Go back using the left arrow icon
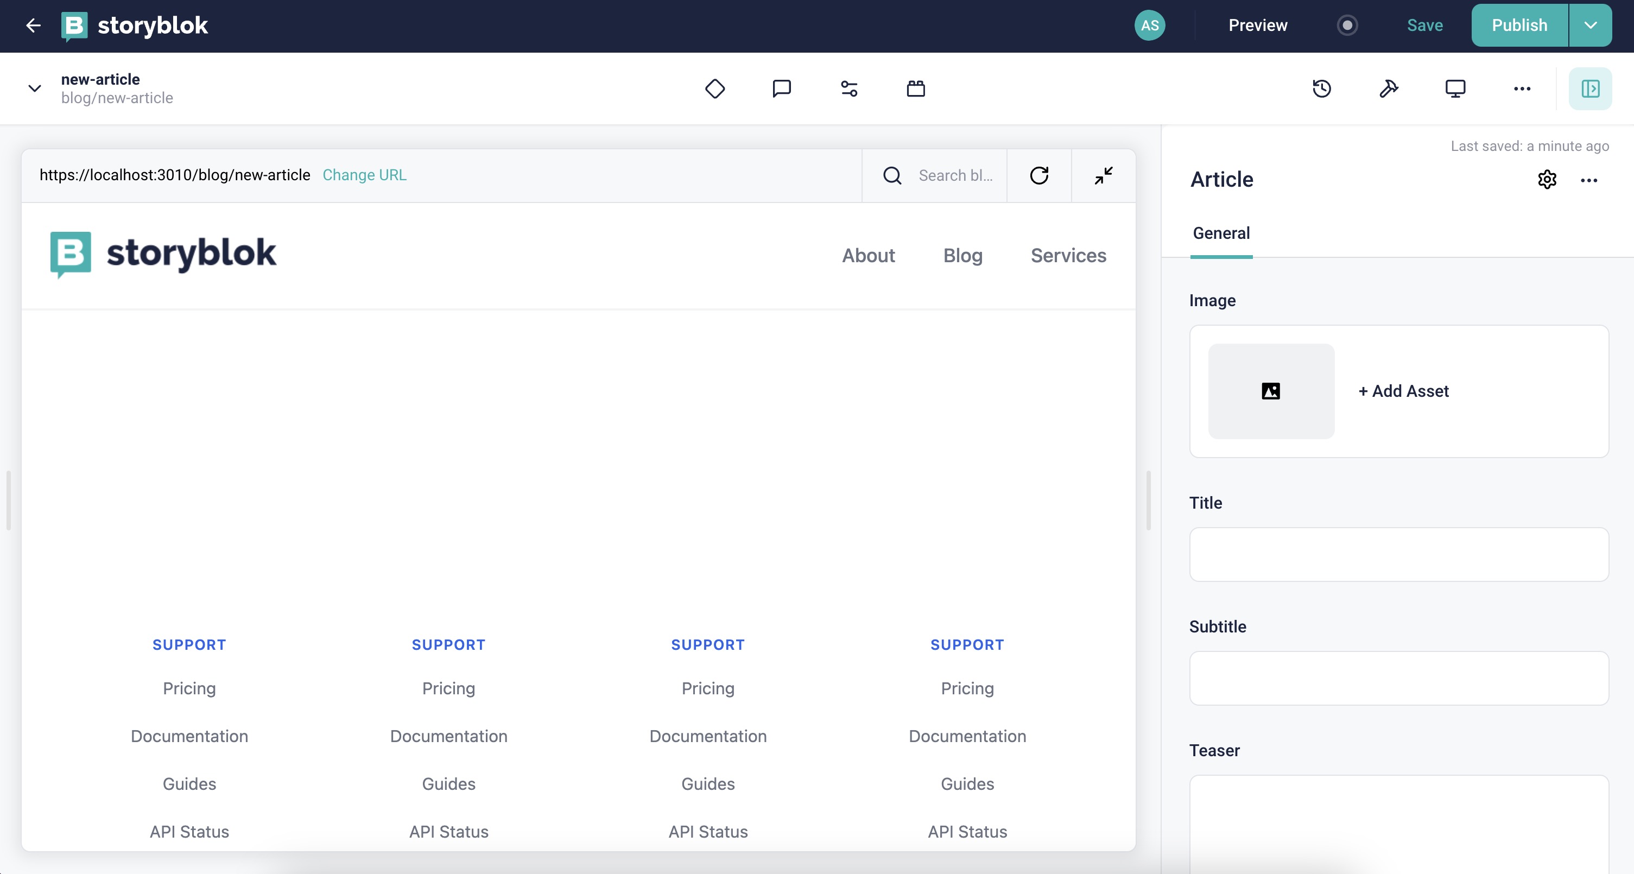The height and width of the screenshot is (874, 1634). [33, 26]
